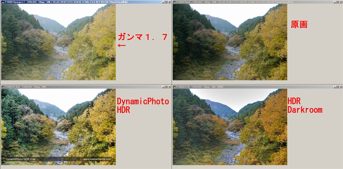Activate the P1000874 #1 window via its title text
Screen dimensions: 343x169
(x=200, y=87)
